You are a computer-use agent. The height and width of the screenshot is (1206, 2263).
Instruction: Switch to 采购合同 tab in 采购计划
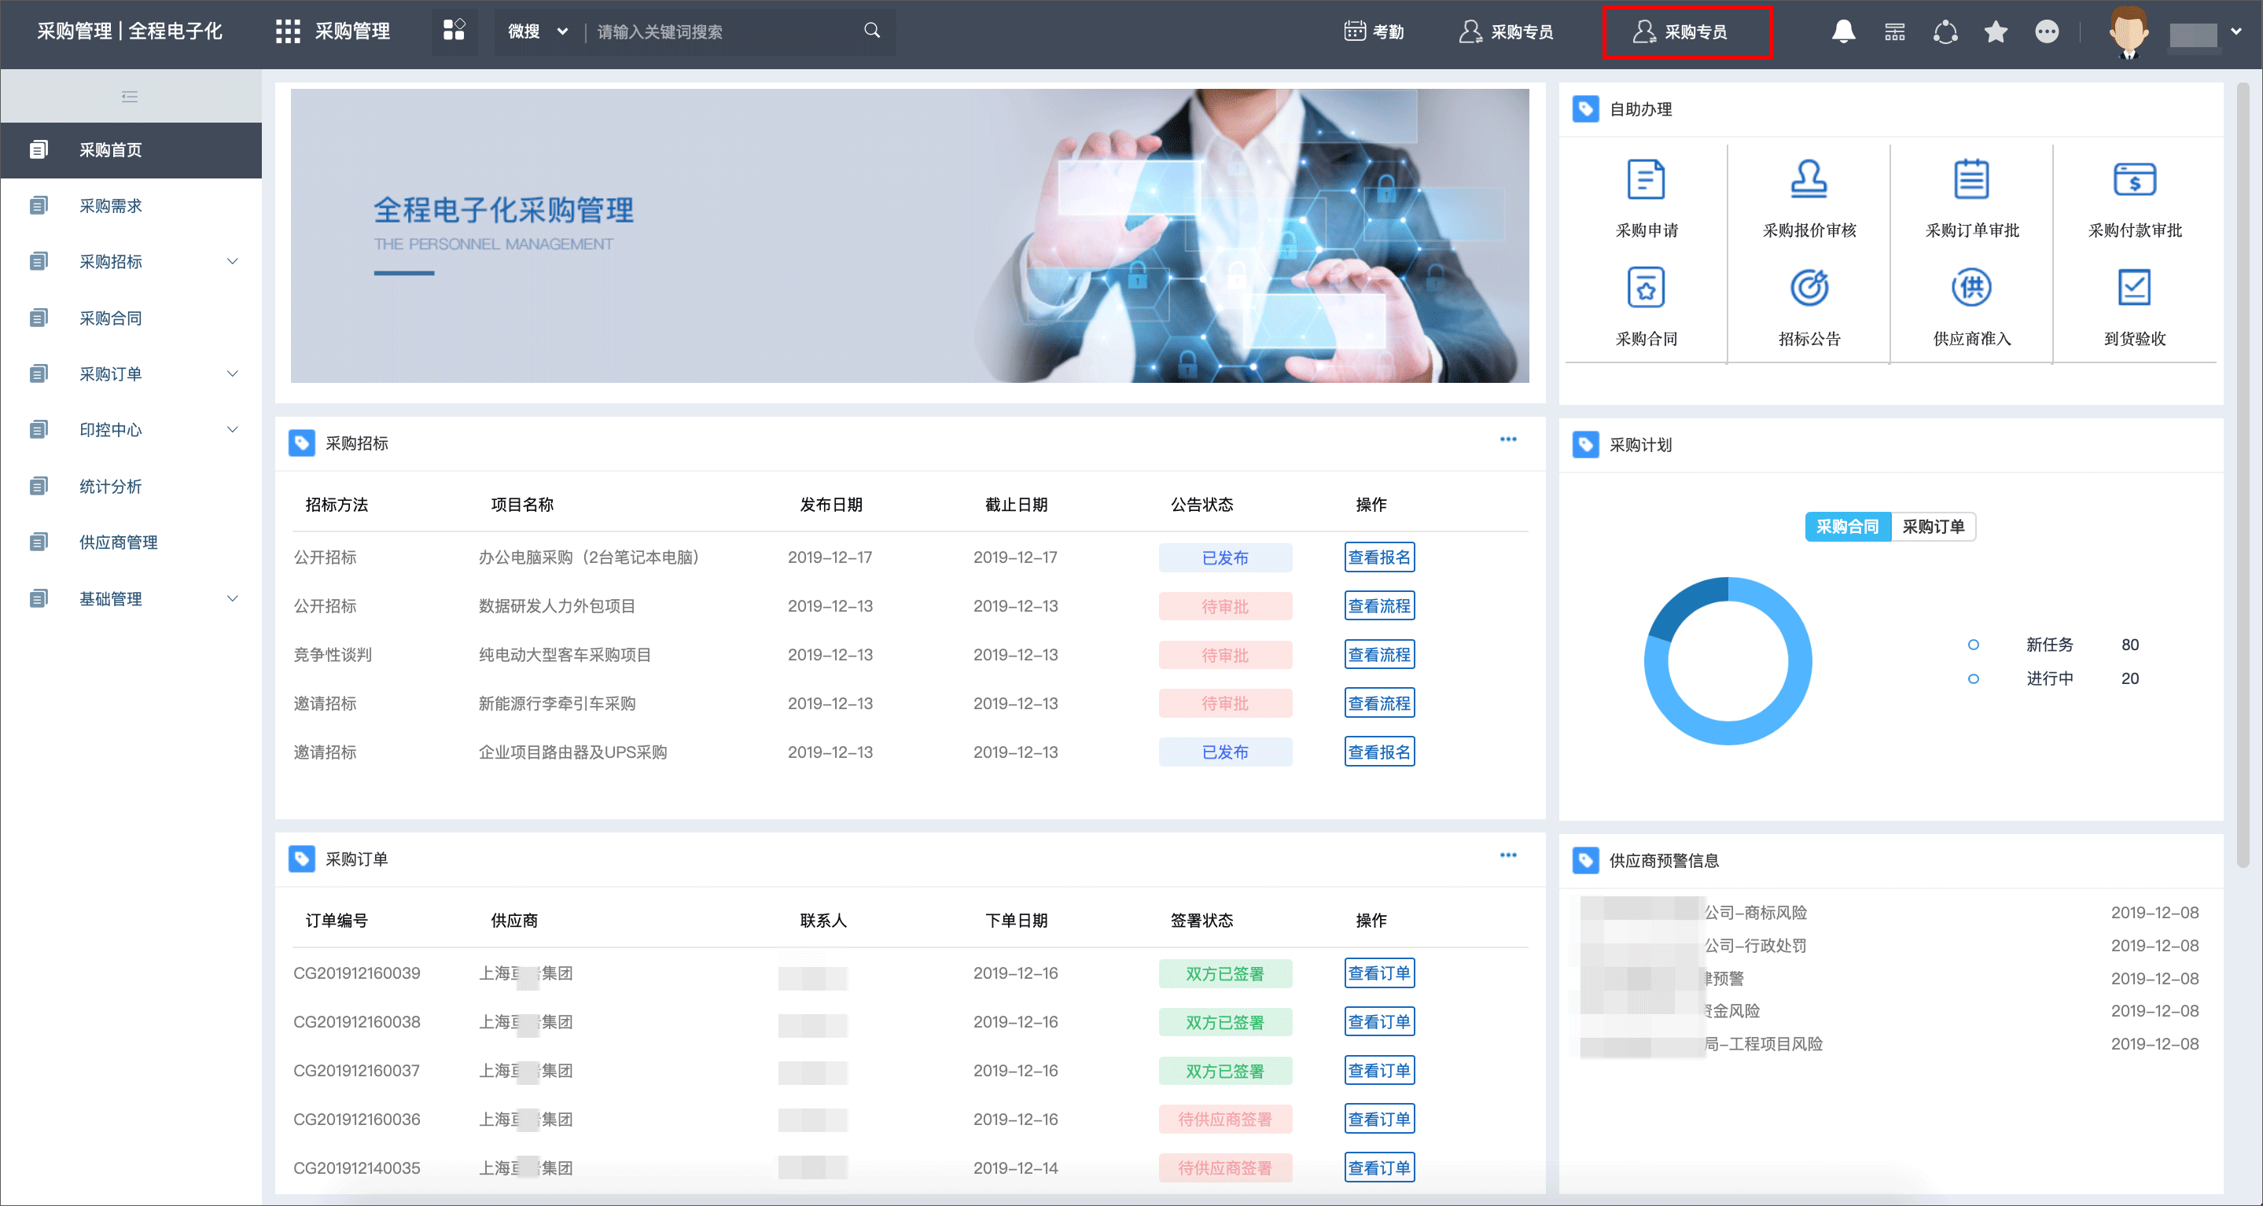pos(1848,527)
